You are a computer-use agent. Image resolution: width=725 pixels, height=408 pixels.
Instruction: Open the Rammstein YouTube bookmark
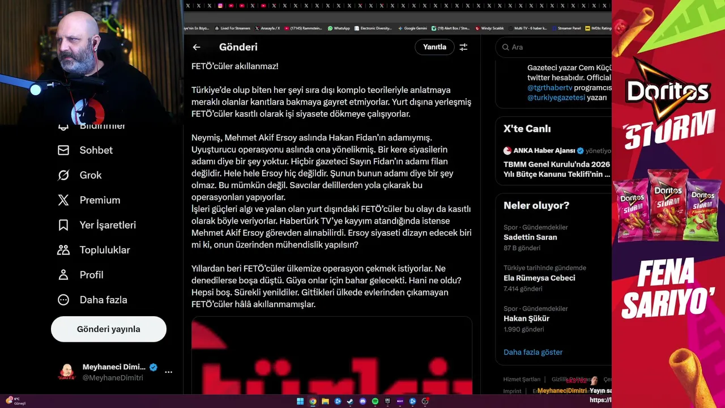point(303,28)
